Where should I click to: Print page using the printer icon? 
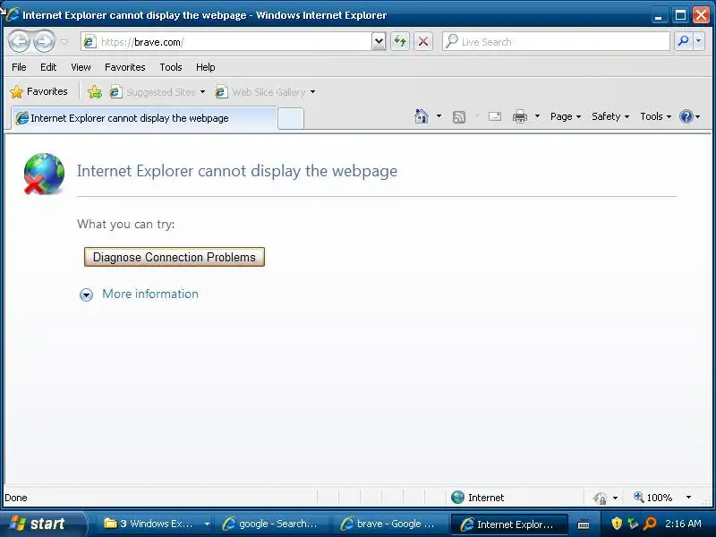[x=520, y=116]
